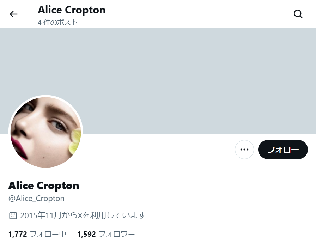316x243 pixels.
Task: Click the フォロワー label text
Action: [117, 234]
